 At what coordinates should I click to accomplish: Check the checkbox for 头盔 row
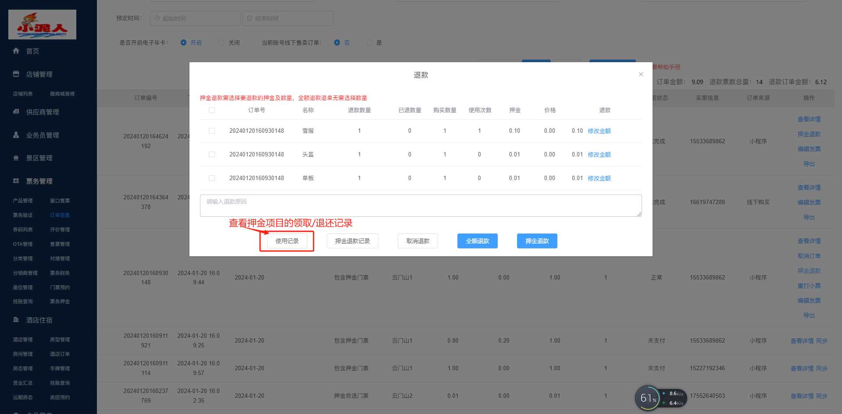click(212, 155)
